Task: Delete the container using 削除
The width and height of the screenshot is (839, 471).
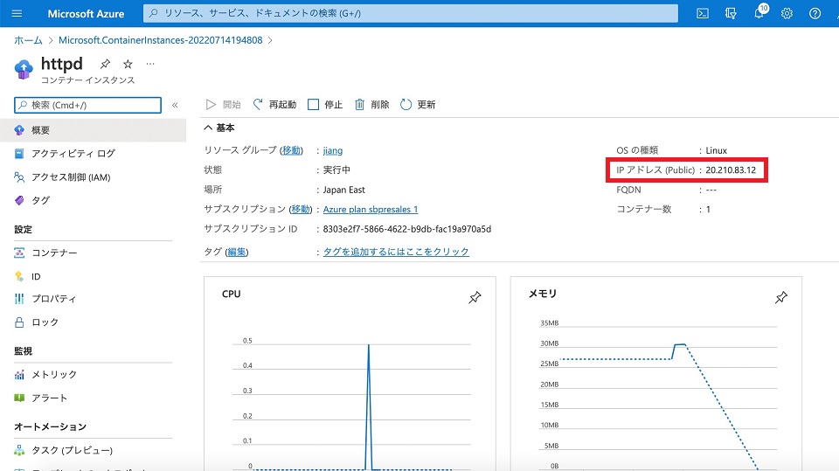Action: coord(371,105)
